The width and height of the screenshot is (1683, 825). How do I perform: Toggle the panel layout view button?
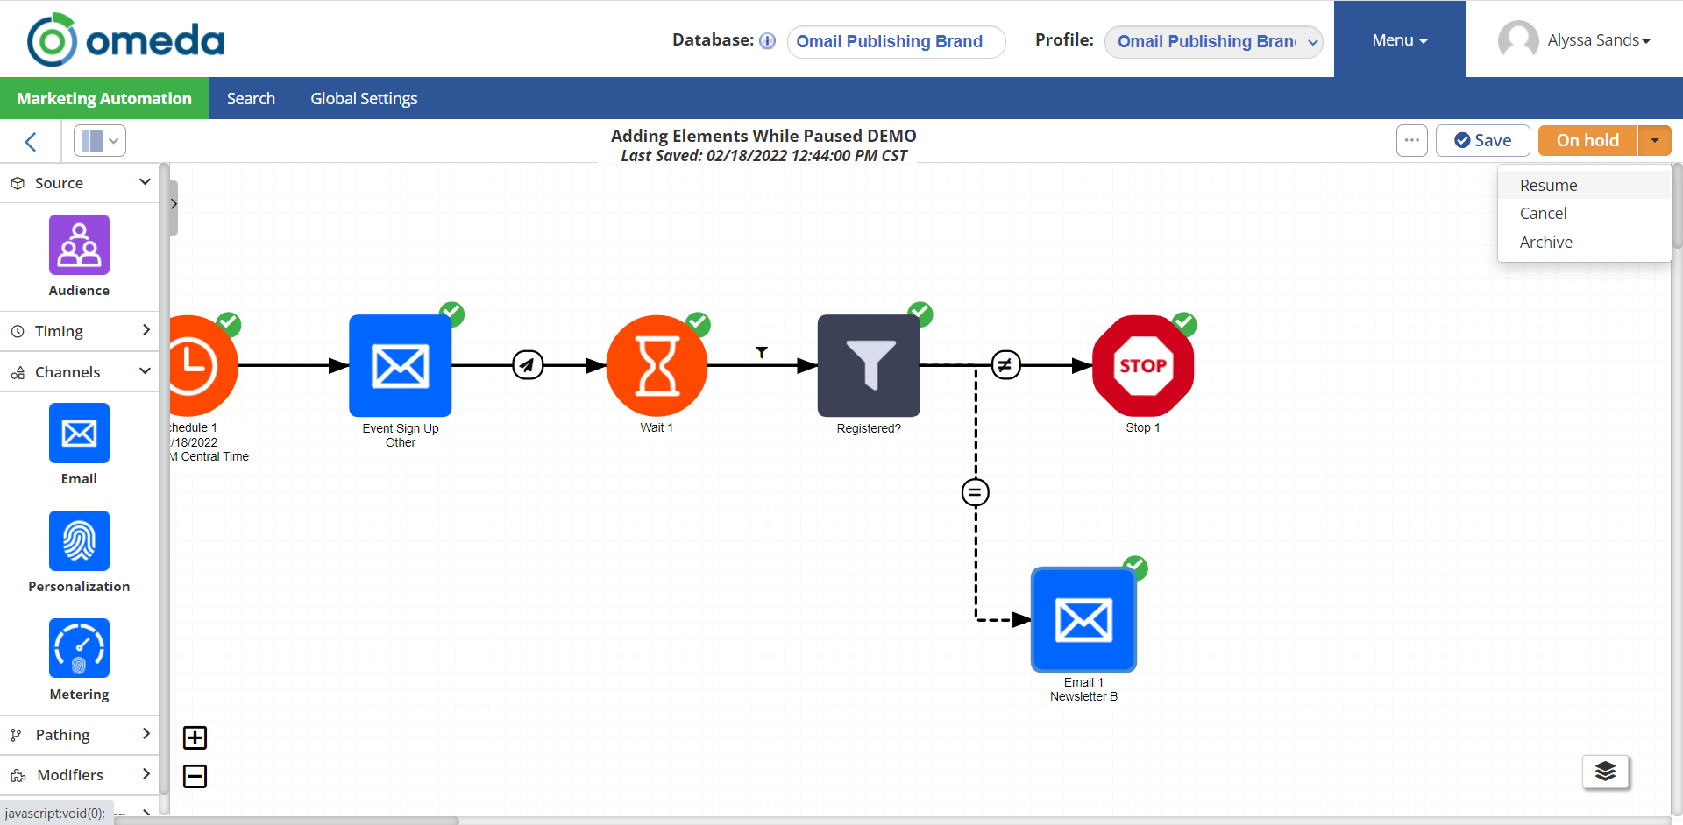click(100, 140)
